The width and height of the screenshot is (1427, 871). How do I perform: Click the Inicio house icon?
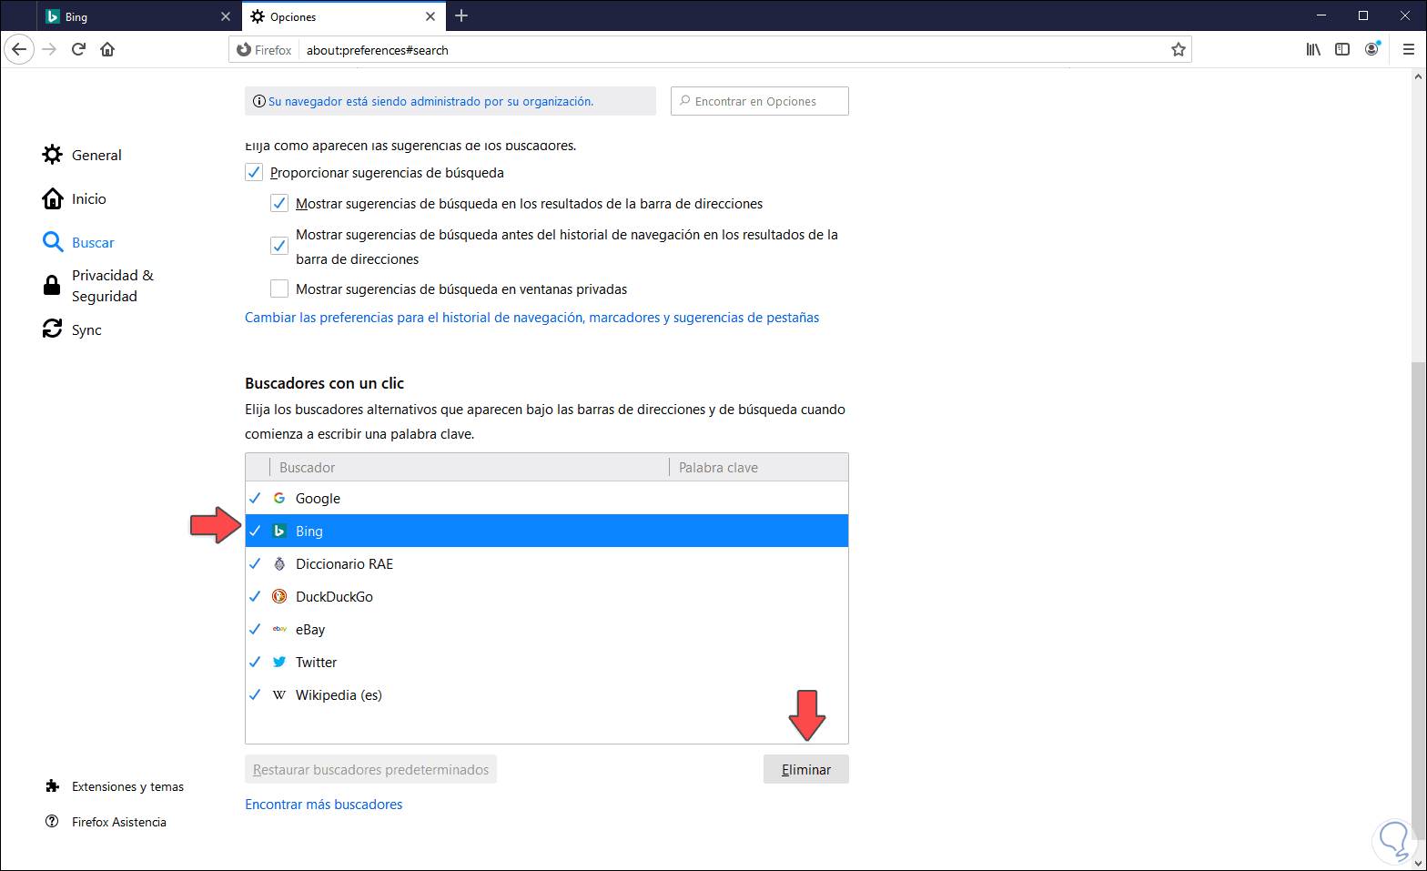click(x=53, y=198)
